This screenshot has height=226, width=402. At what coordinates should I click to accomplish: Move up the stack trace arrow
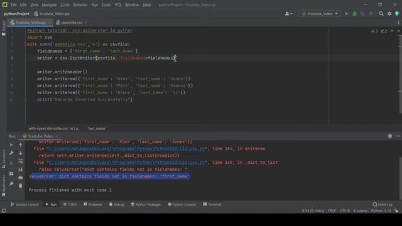pos(21,145)
